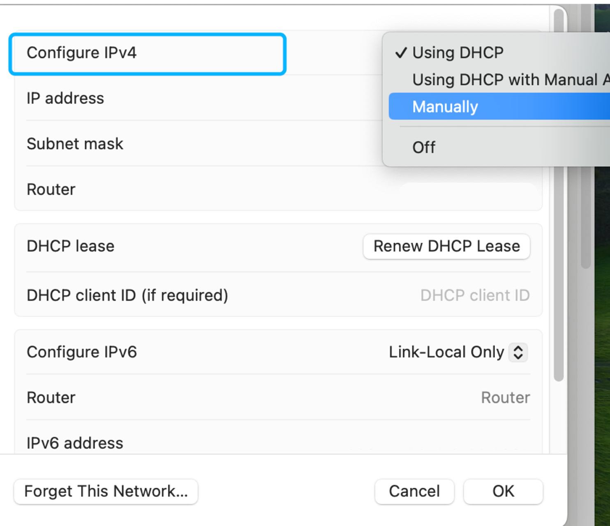The image size is (610, 526).
Task: Choose "Using DHCP with Manual Address"
Action: (493, 80)
